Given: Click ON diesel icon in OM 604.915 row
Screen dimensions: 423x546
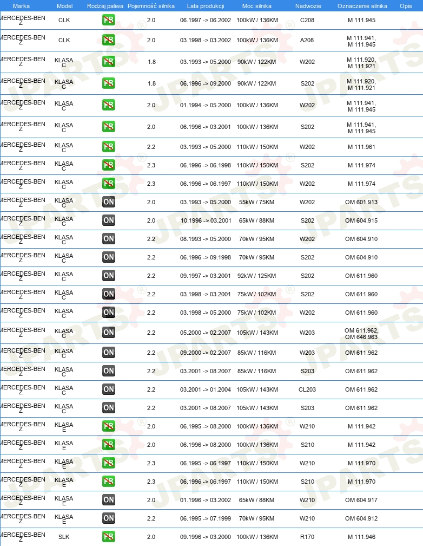Looking at the screenshot, I should click(x=109, y=220).
